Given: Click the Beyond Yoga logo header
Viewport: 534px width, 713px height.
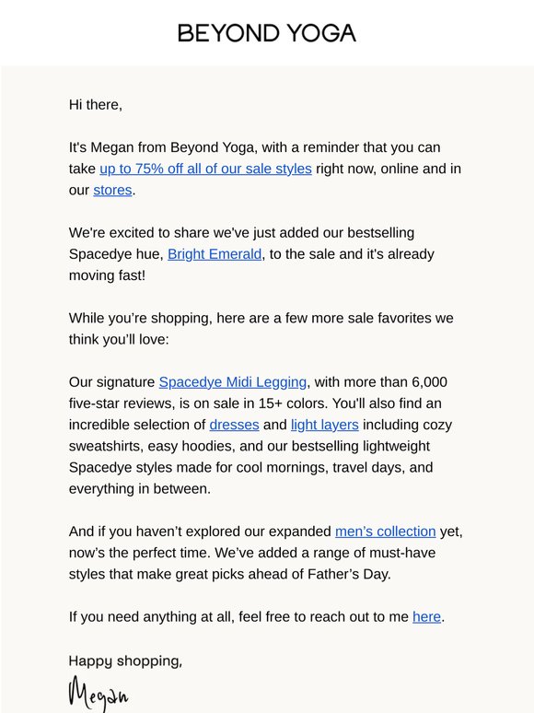Looking at the screenshot, I should pyautogui.click(x=267, y=33).
